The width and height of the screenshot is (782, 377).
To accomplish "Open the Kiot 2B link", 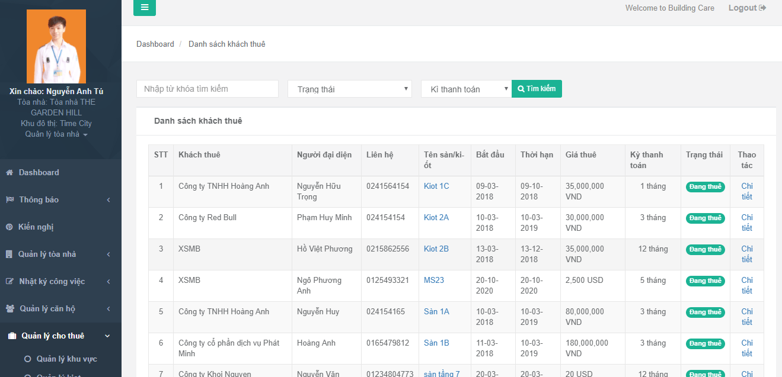I will pos(436,249).
